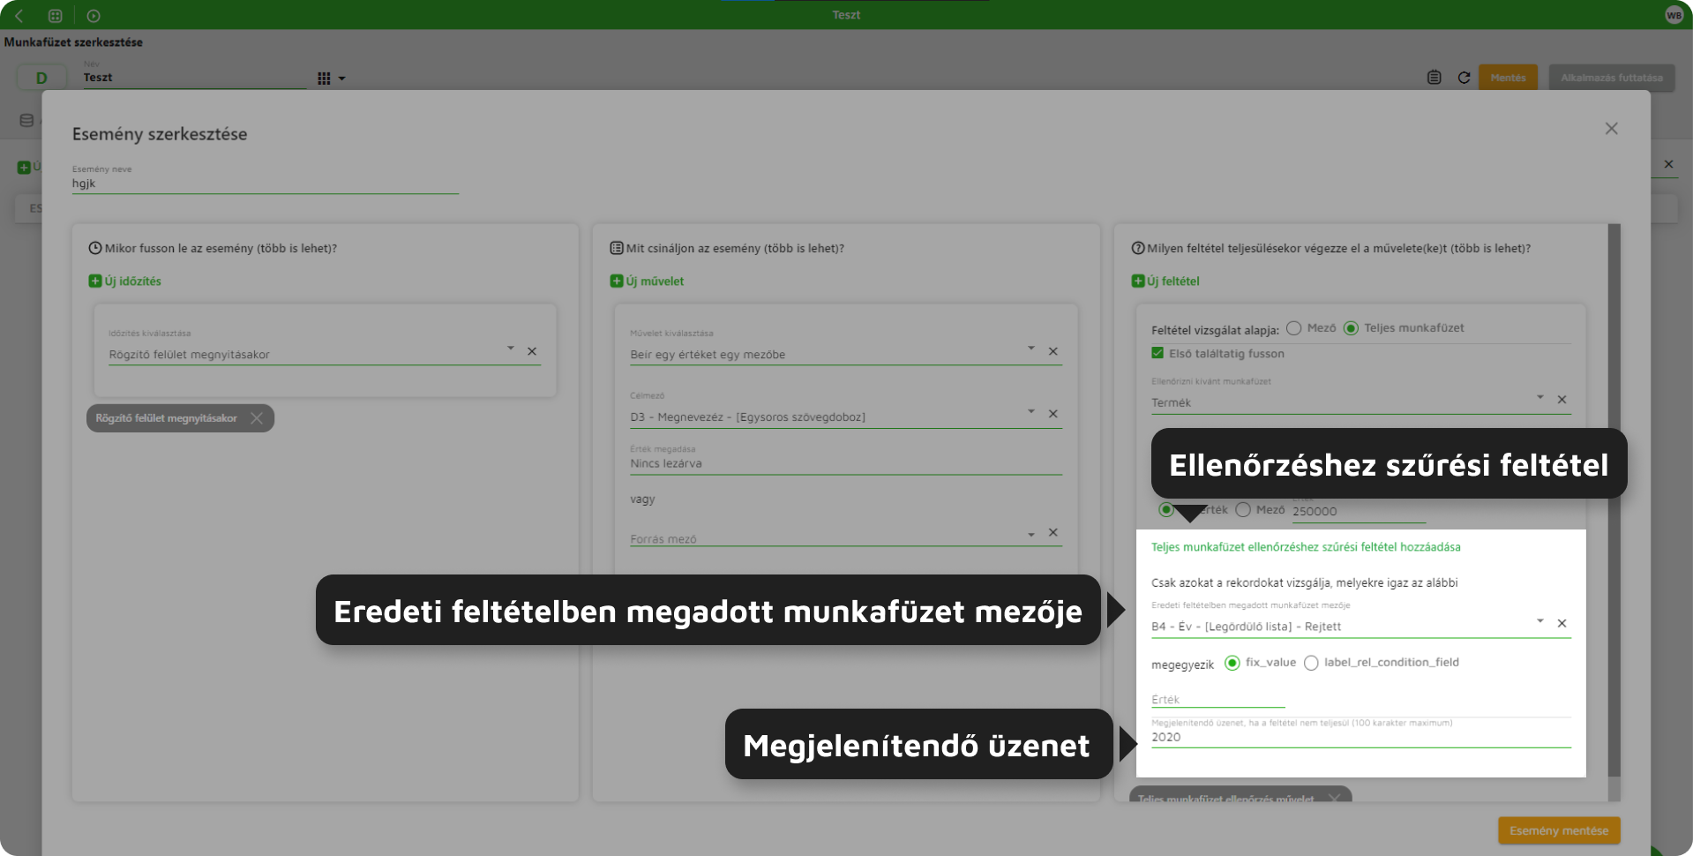
Task: Select the Mező radio next to 250000
Action: (1243, 510)
